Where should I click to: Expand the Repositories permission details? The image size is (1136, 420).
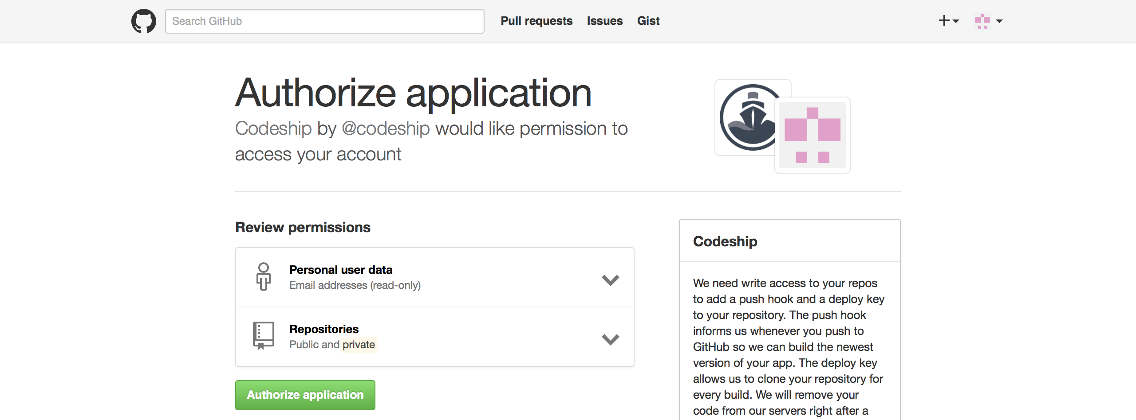click(x=611, y=339)
